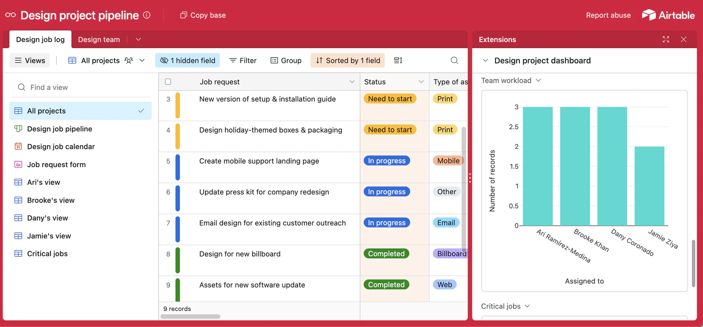
Task: Click the Report abuse link
Action: [x=608, y=15]
